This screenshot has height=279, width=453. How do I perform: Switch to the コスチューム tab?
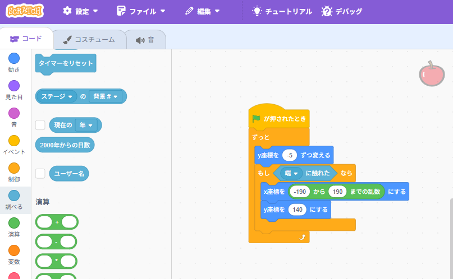(89, 40)
